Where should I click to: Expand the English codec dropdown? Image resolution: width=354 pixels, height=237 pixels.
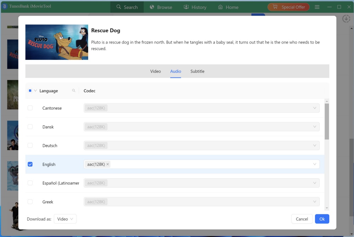[x=314, y=164]
